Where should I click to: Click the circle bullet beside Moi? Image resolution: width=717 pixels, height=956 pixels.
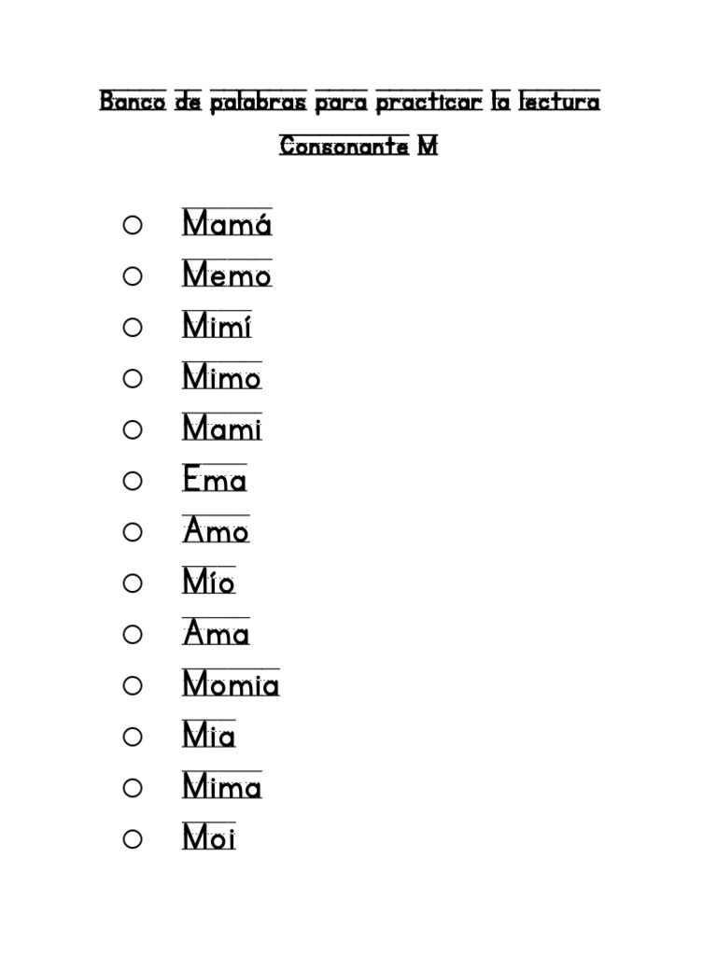[133, 839]
